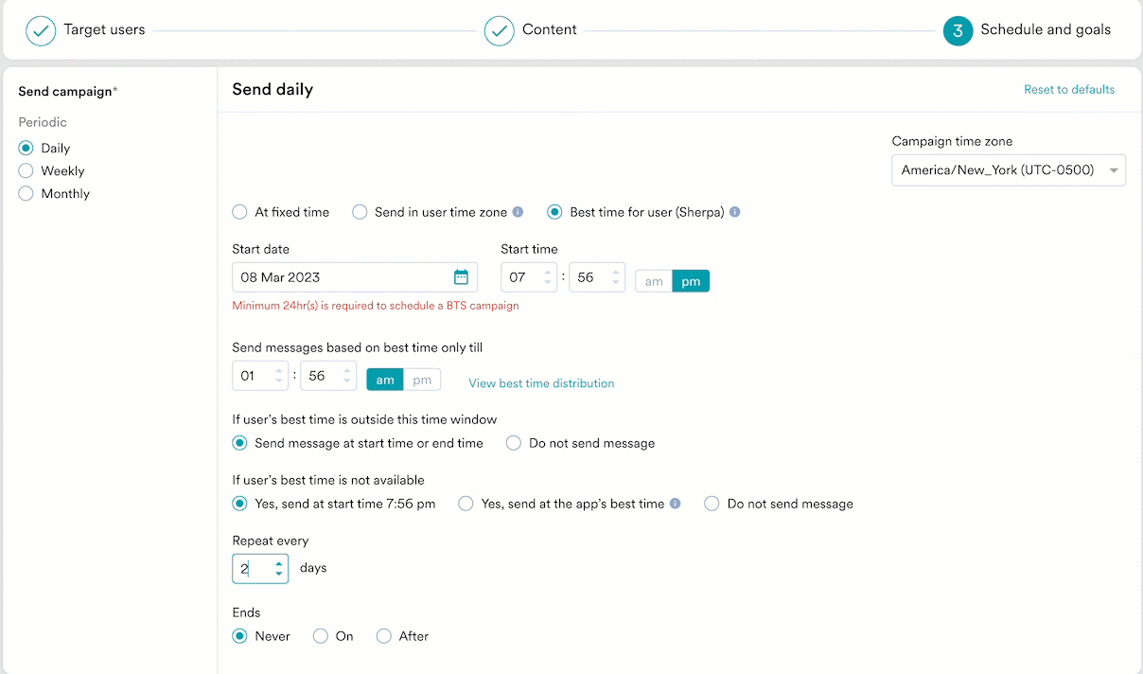Image resolution: width=1143 pixels, height=674 pixels.
Task: Click the Start date input field
Action: click(341, 277)
